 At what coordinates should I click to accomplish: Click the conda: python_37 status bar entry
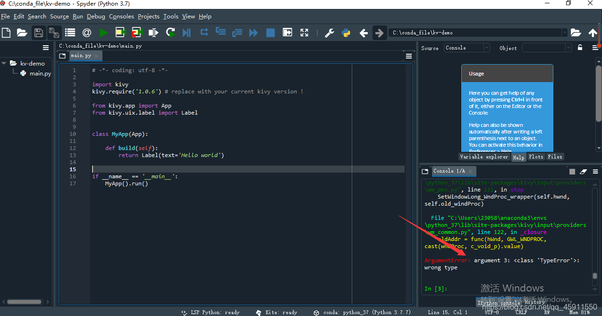(x=362, y=312)
